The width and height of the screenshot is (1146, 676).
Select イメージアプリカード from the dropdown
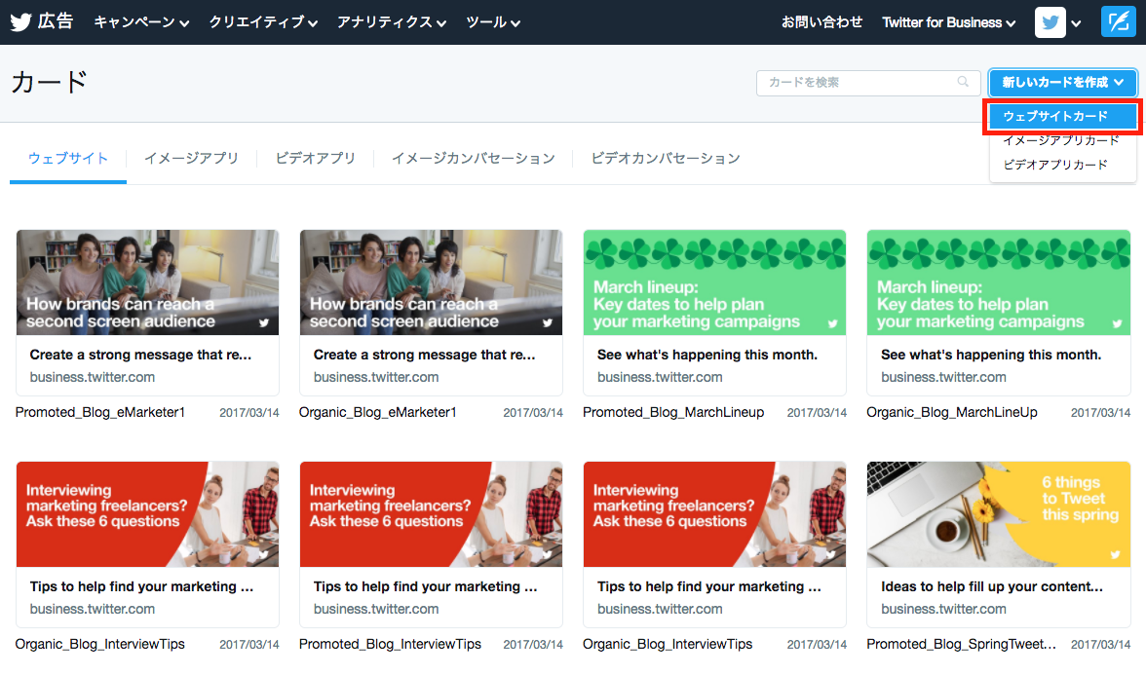pos(1061,140)
